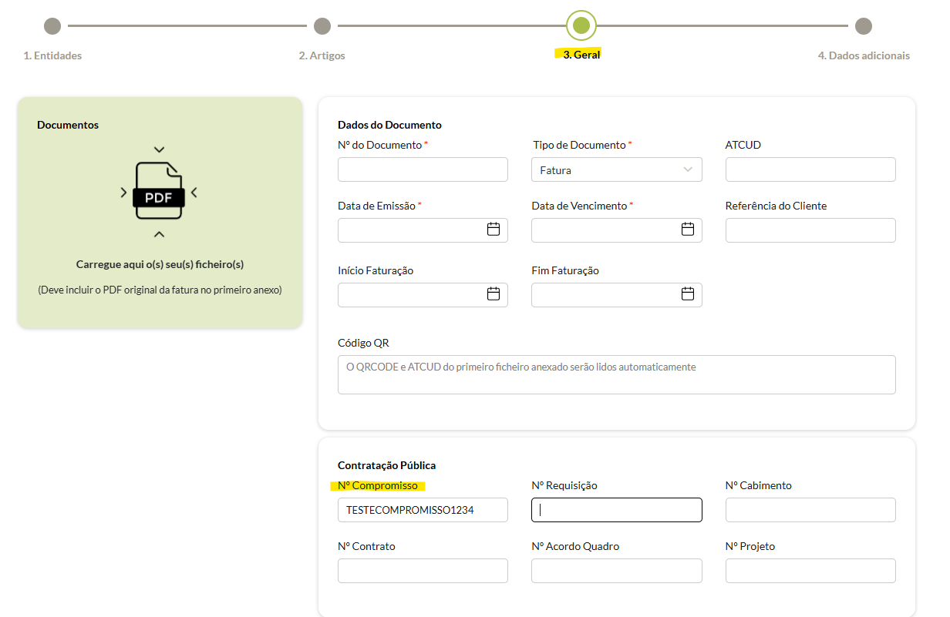This screenshot has height=617, width=950.
Task: Click the Nº Compromisso field
Action: [423, 510]
